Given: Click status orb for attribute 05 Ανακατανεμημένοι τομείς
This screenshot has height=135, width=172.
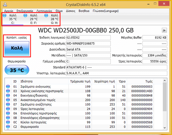Looking at the screenshot, I should [x=8, y=100].
